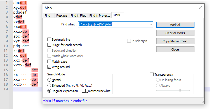
Task: Click the text 'pdqdef' on line 3
Action: (20, 12)
